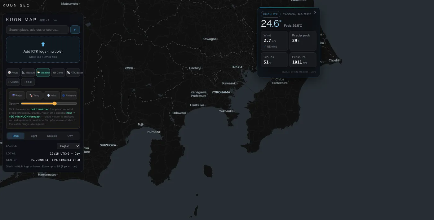Click the 'NE wind' direction indicator
The height and width of the screenshot is (220, 434).
click(x=270, y=47)
